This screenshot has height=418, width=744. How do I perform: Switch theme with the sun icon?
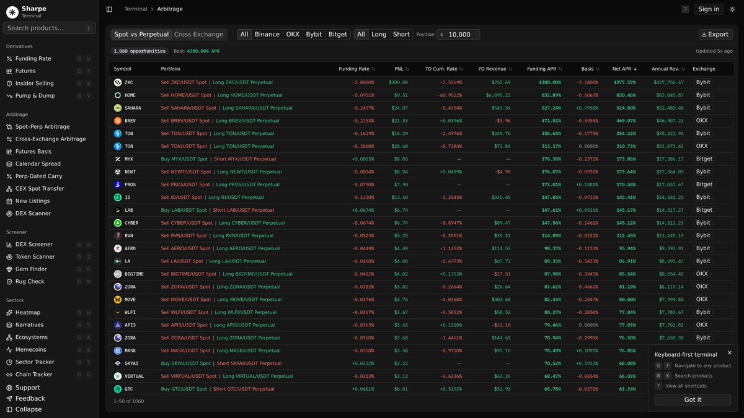732,9
